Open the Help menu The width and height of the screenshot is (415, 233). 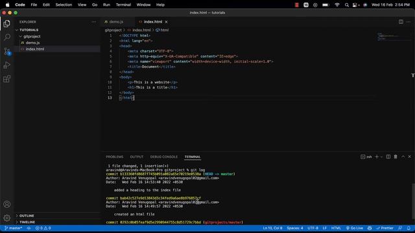click(160, 5)
